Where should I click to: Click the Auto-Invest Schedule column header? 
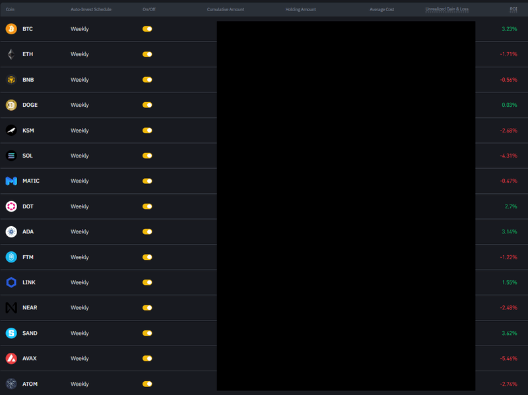point(91,9)
